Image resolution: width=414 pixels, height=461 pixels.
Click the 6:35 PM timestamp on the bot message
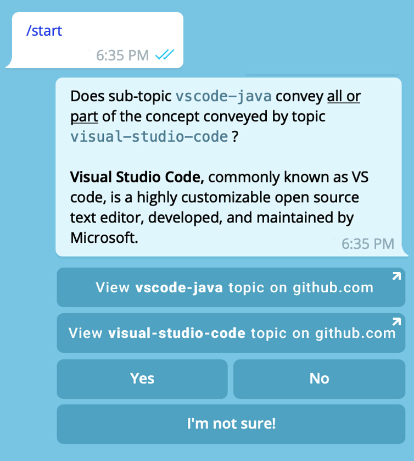click(x=368, y=243)
